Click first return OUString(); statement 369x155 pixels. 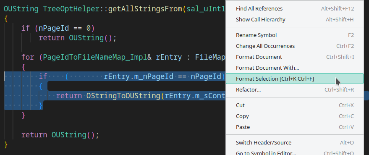pyautogui.click(x=77, y=38)
